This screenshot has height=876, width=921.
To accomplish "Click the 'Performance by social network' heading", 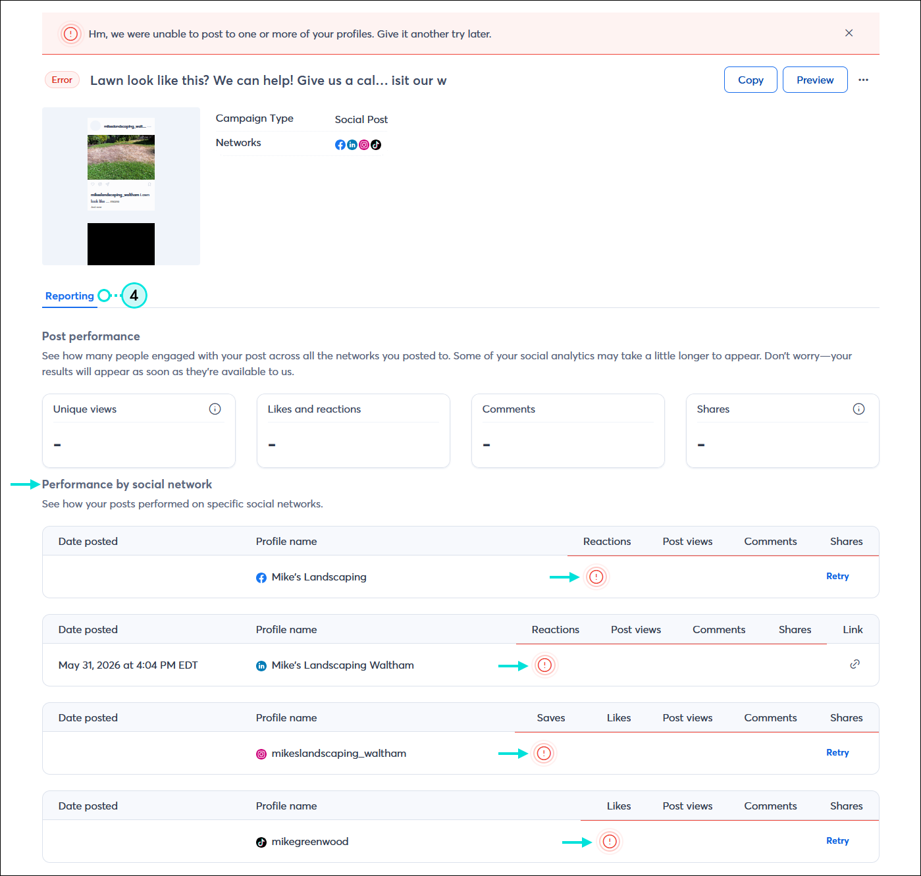I will [127, 484].
